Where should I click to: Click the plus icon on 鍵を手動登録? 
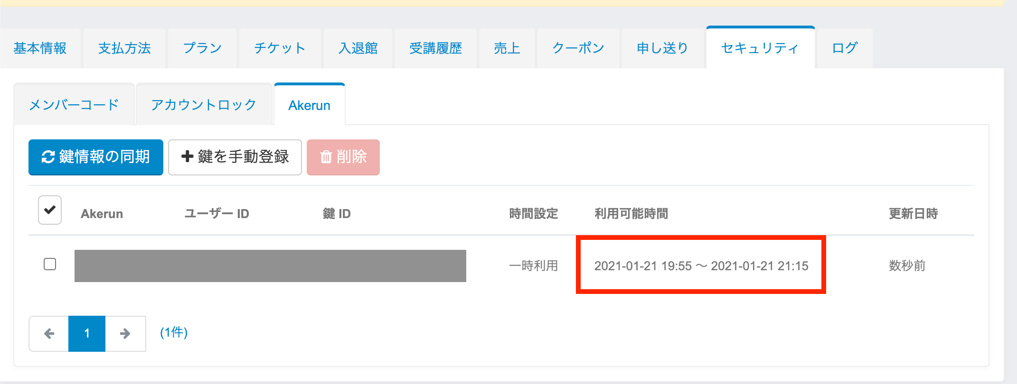pos(187,156)
